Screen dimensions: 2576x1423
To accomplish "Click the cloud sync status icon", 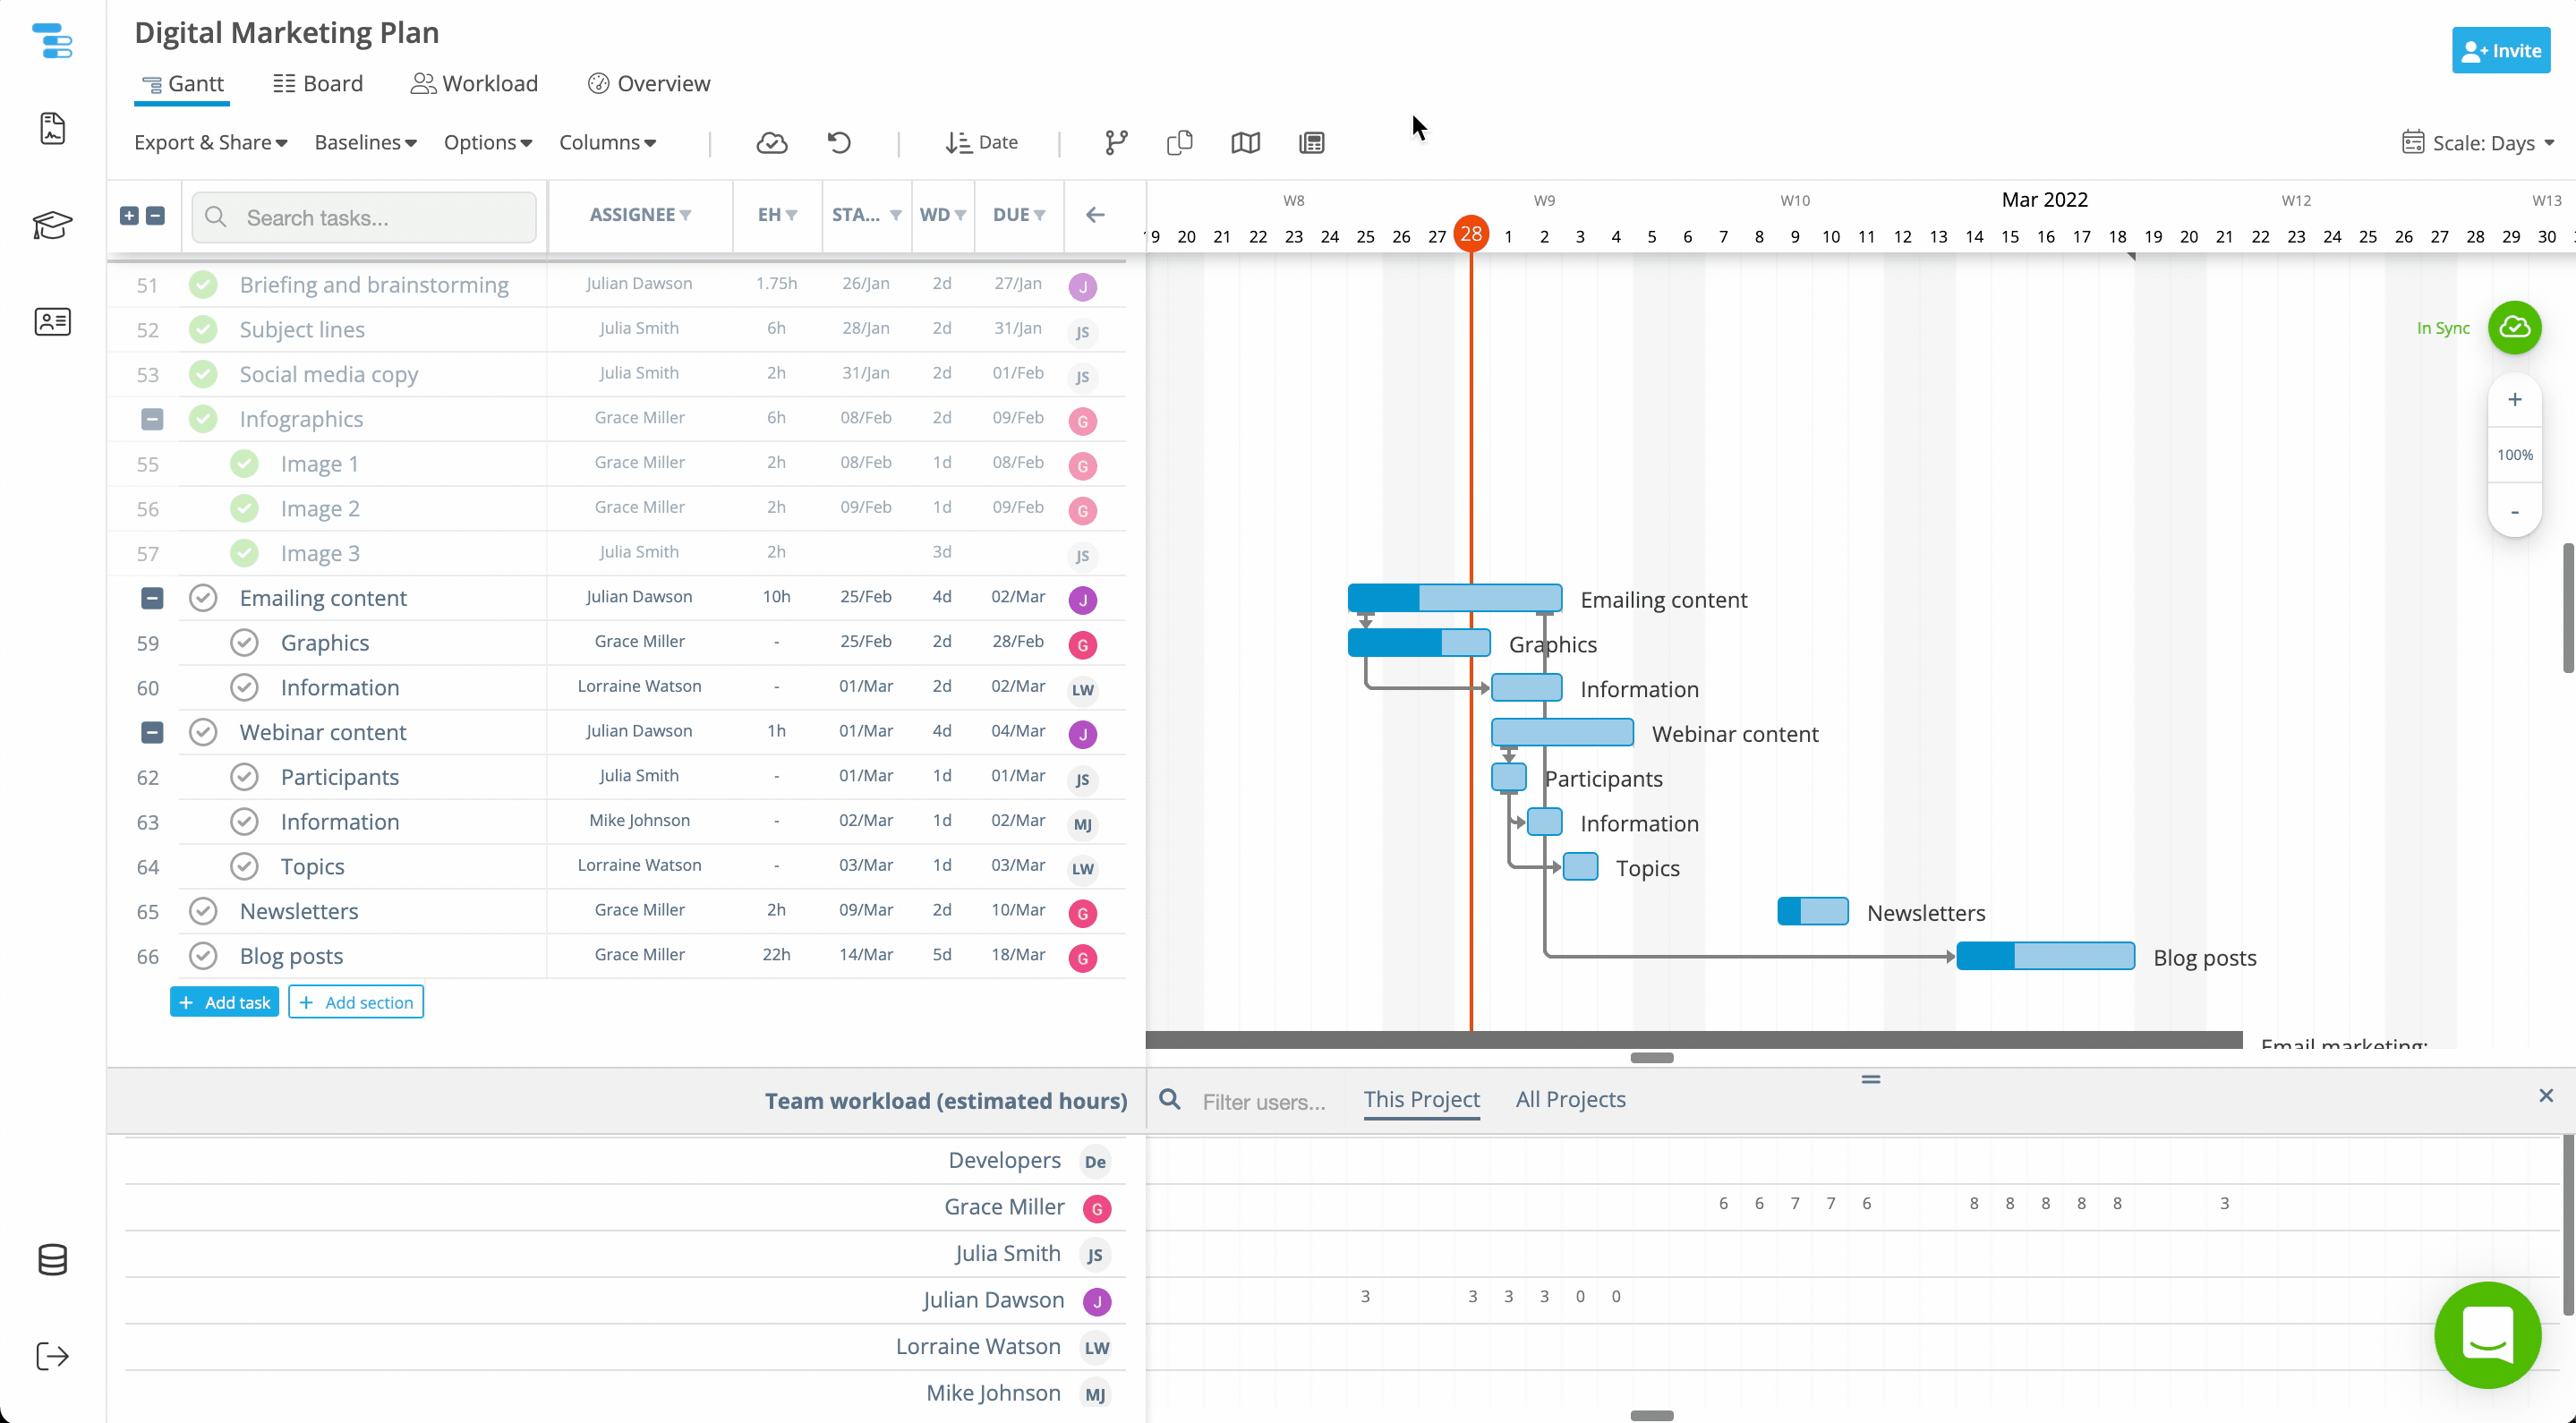I will coord(772,142).
